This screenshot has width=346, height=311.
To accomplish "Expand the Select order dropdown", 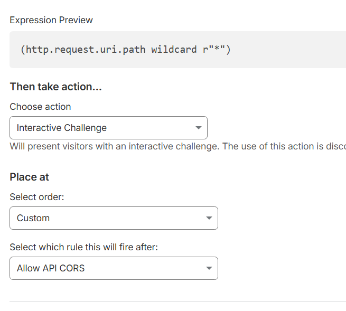I will 114,218.
